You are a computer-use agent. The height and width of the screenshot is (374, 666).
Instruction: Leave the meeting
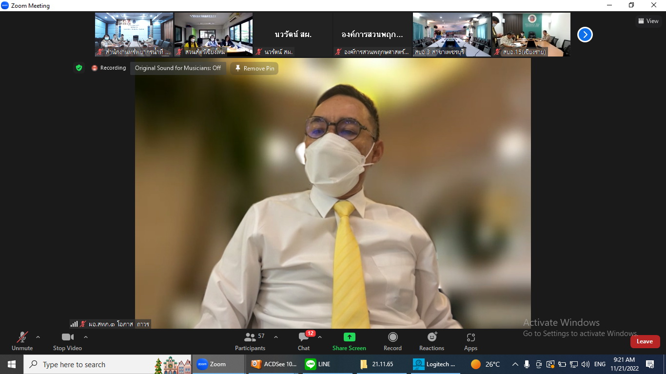point(645,341)
